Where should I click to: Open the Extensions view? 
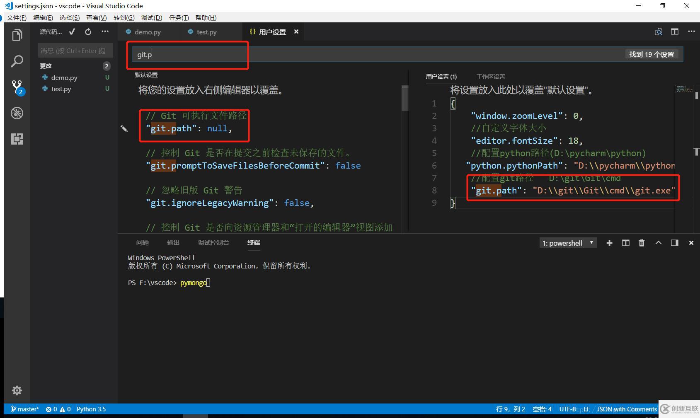(x=17, y=139)
